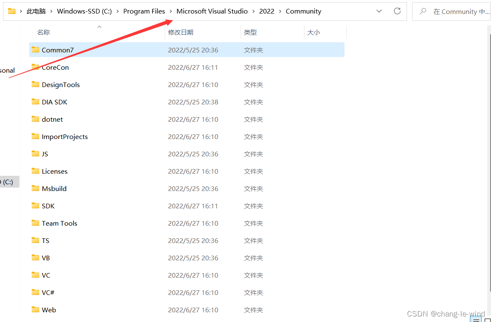491x322 pixels.
Task: Click the ImportProjects folder name
Action: 65,136
